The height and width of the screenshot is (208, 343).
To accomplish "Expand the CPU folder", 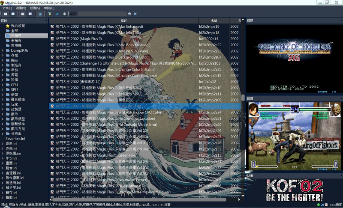I will pos(3,85).
